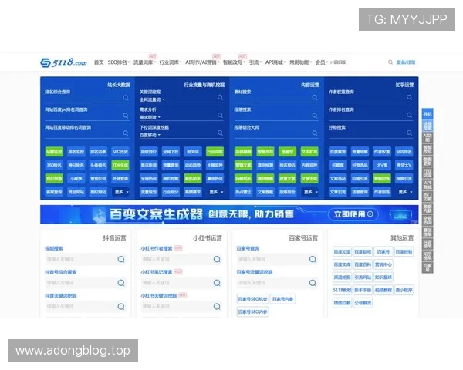Select 导航 in the right sidebar
Screen dimensions: 463x370
[428, 114]
